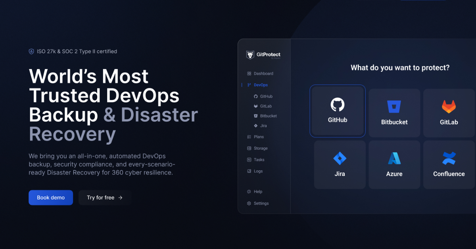The image size is (476, 249).
Task: Click the Azure logo in card
Action: (394, 158)
